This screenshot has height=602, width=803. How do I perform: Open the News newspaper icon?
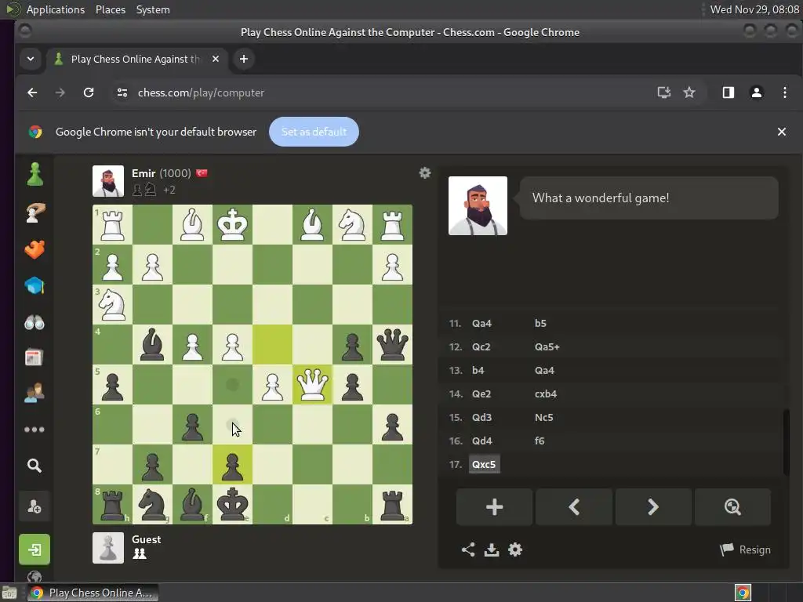click(x=35, y=357)
